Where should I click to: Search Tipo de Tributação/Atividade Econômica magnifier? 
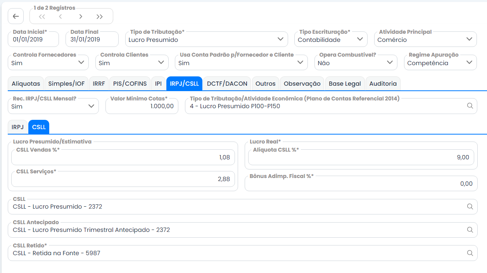point(470,106)
